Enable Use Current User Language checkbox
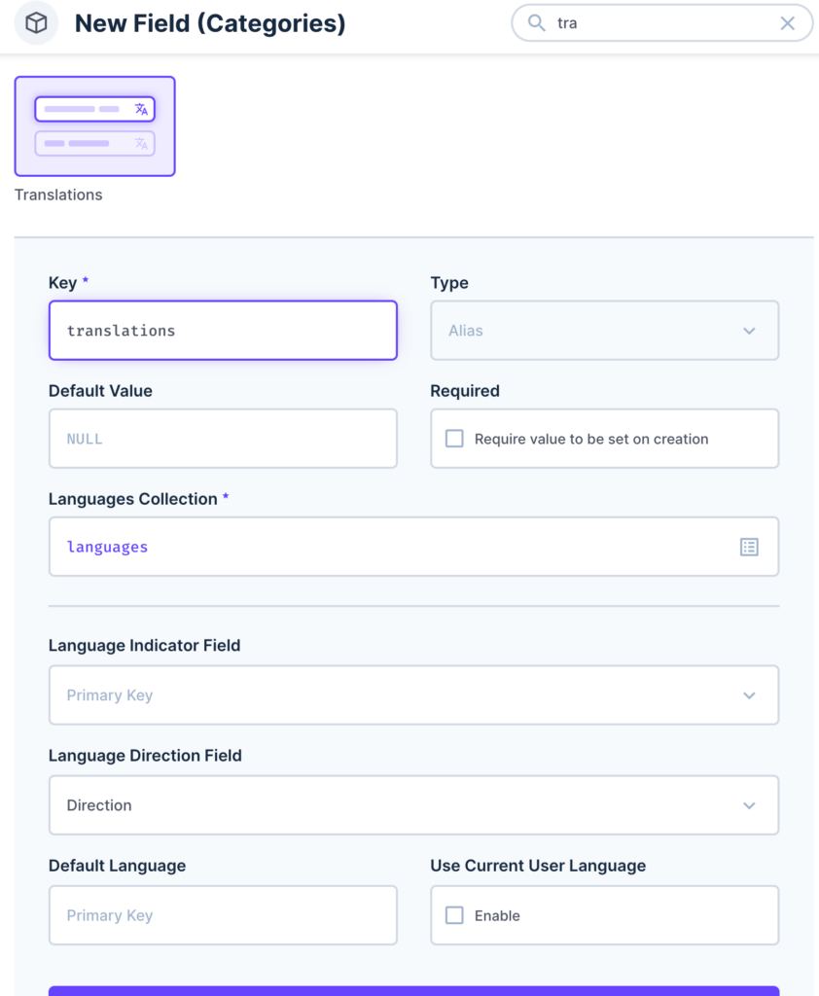This screenshot has height=996, width=819. 454,915
